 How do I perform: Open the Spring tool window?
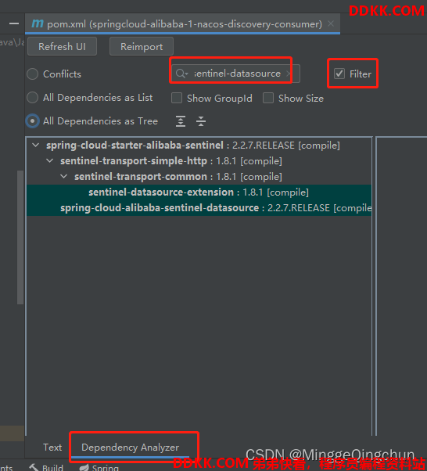[99, 467]
